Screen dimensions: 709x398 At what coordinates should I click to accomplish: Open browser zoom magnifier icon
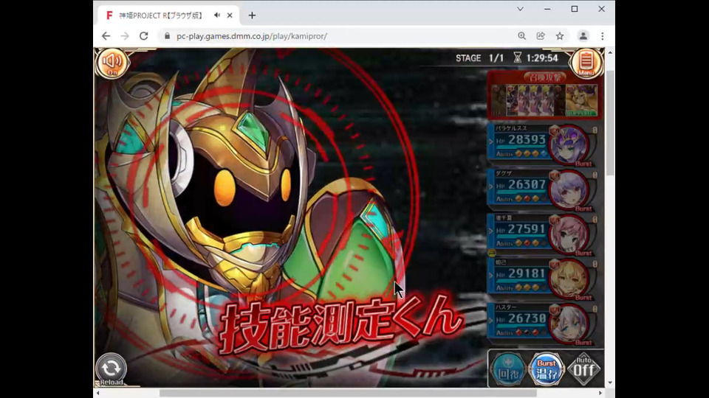click(x=522, y=36)
